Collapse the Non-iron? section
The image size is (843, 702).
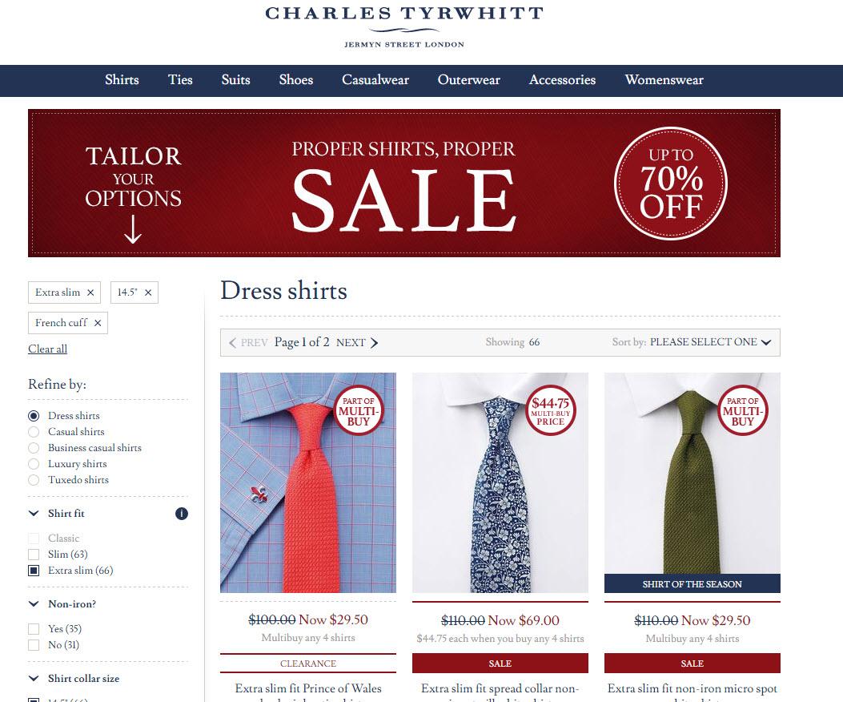point(34,604)
